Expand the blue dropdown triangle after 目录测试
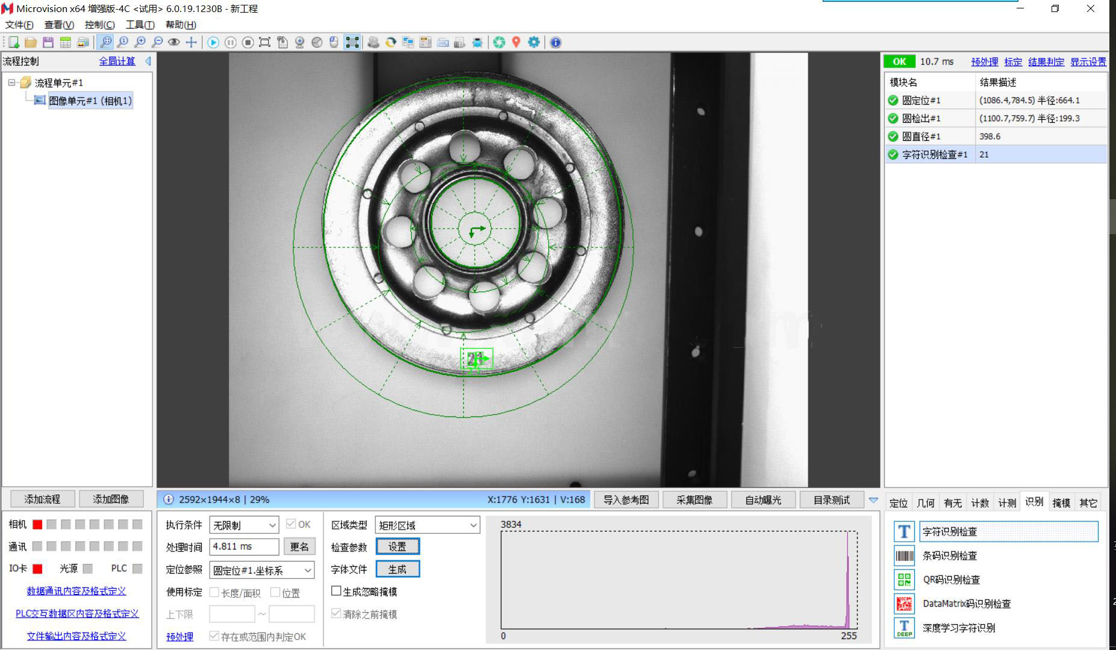Viewport: 1116px width, 650px height. 873,500
